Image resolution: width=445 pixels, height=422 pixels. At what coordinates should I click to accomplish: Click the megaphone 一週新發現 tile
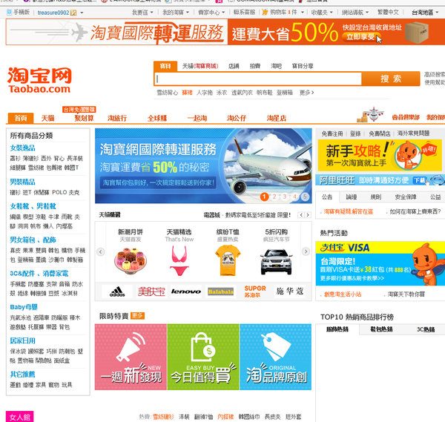click(x=131, y=357)
